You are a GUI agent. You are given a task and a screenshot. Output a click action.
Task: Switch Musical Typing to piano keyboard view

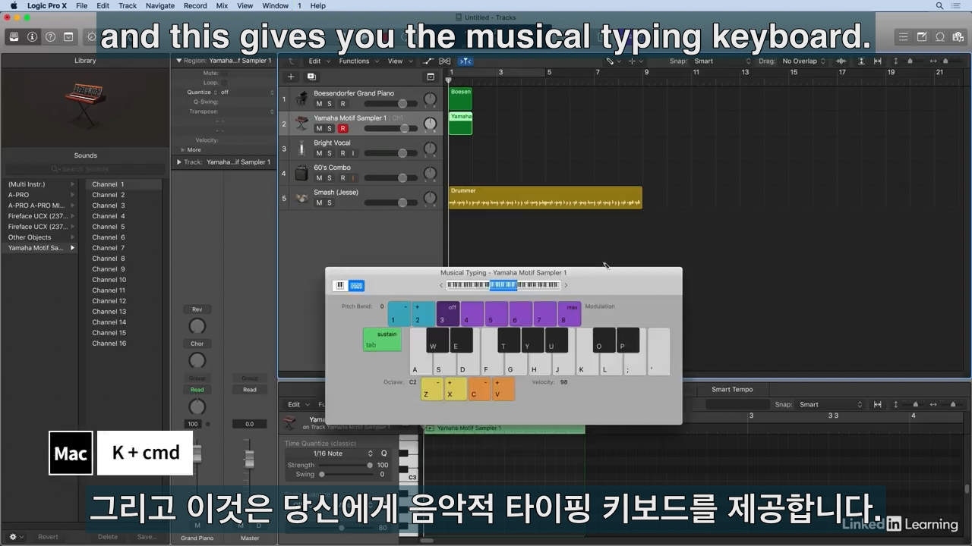[x=340, y=286]
